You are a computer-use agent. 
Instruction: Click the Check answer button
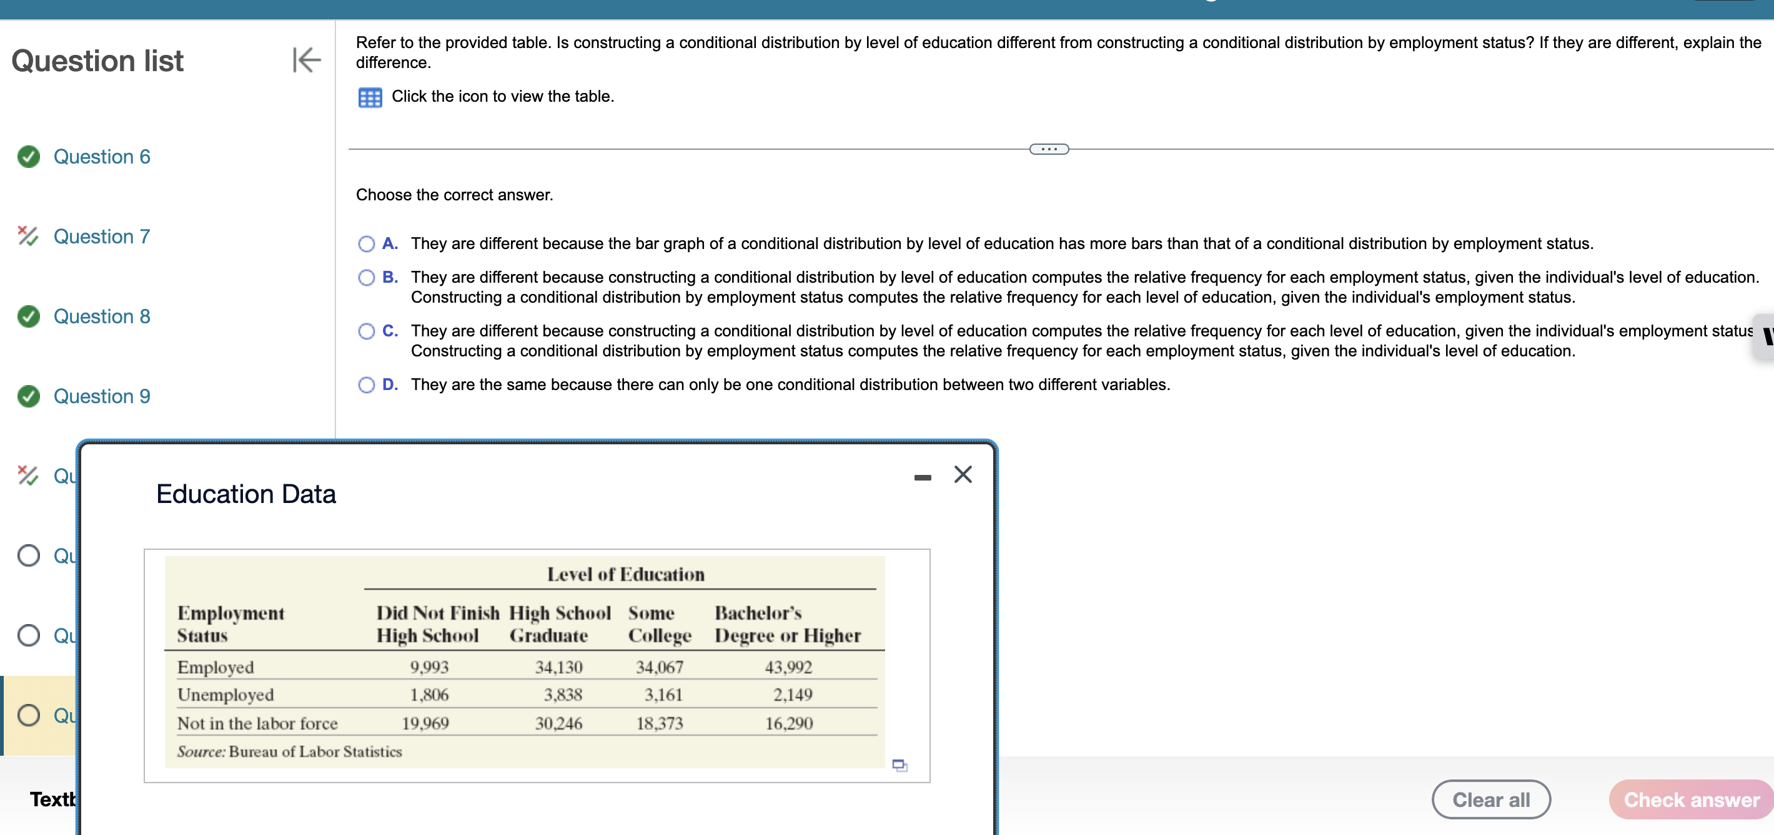click(1687, 799)
